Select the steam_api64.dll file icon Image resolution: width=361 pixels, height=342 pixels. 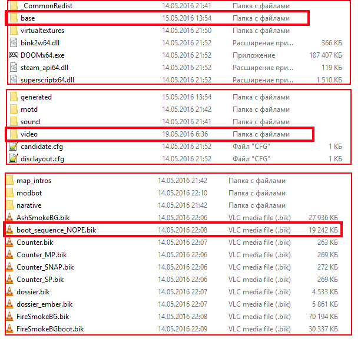click(x=14, y=68)
